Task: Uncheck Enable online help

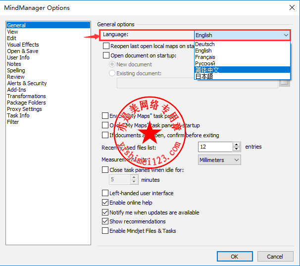Action: click(105, 203)
